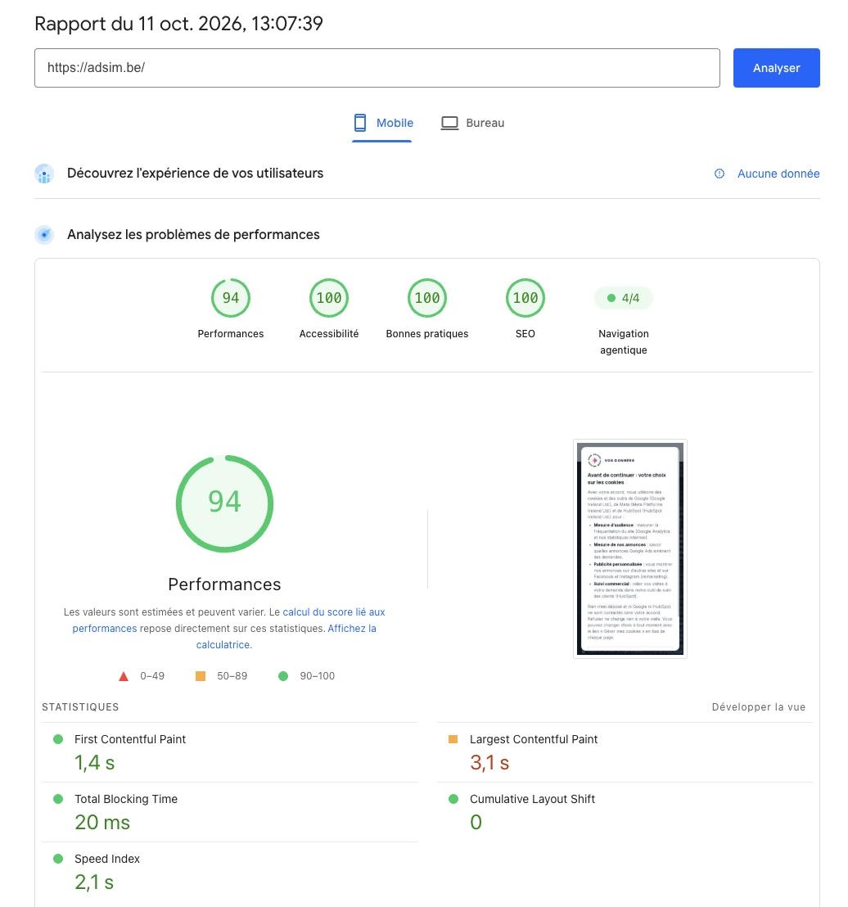
Task: Click the radar icon beside Analysez les problèmes
Action: click(x=44, y=235)
